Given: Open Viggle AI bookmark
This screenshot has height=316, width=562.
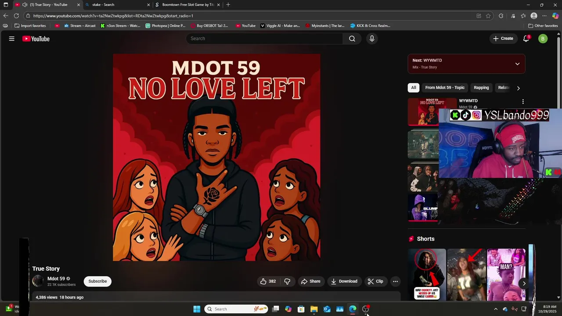Looking at the screenshot, I should (x=280, y=25).
